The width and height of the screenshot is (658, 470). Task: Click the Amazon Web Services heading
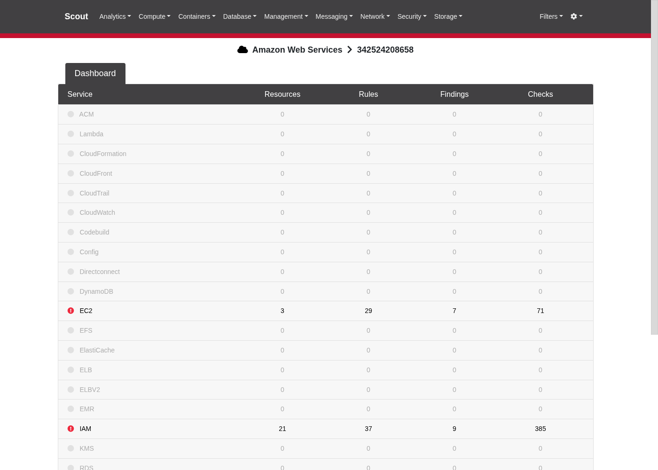(297, 50)
